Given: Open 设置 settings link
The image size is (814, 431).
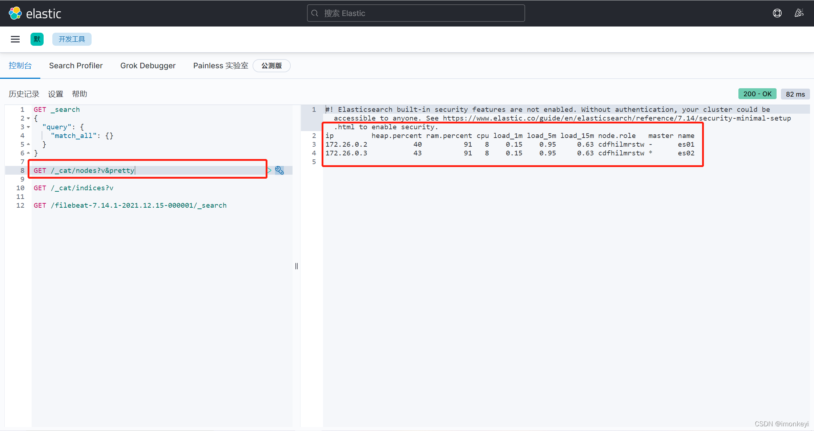Looking at the screenshot, I should point(56,94).
